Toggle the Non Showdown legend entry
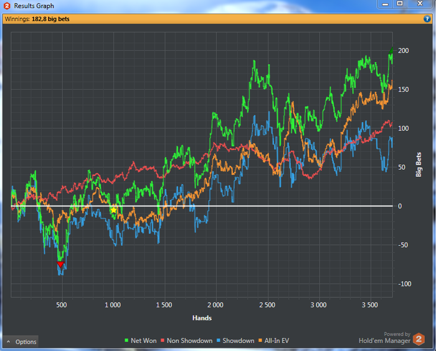This screenshot has width=436, height=351. click(187, 340)
